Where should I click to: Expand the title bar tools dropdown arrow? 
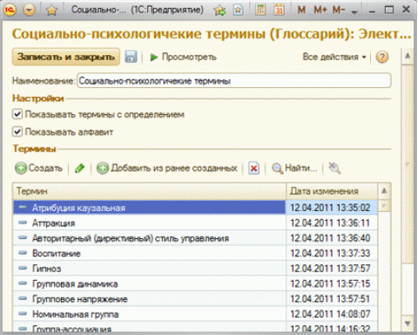click(x=354, y=12)
